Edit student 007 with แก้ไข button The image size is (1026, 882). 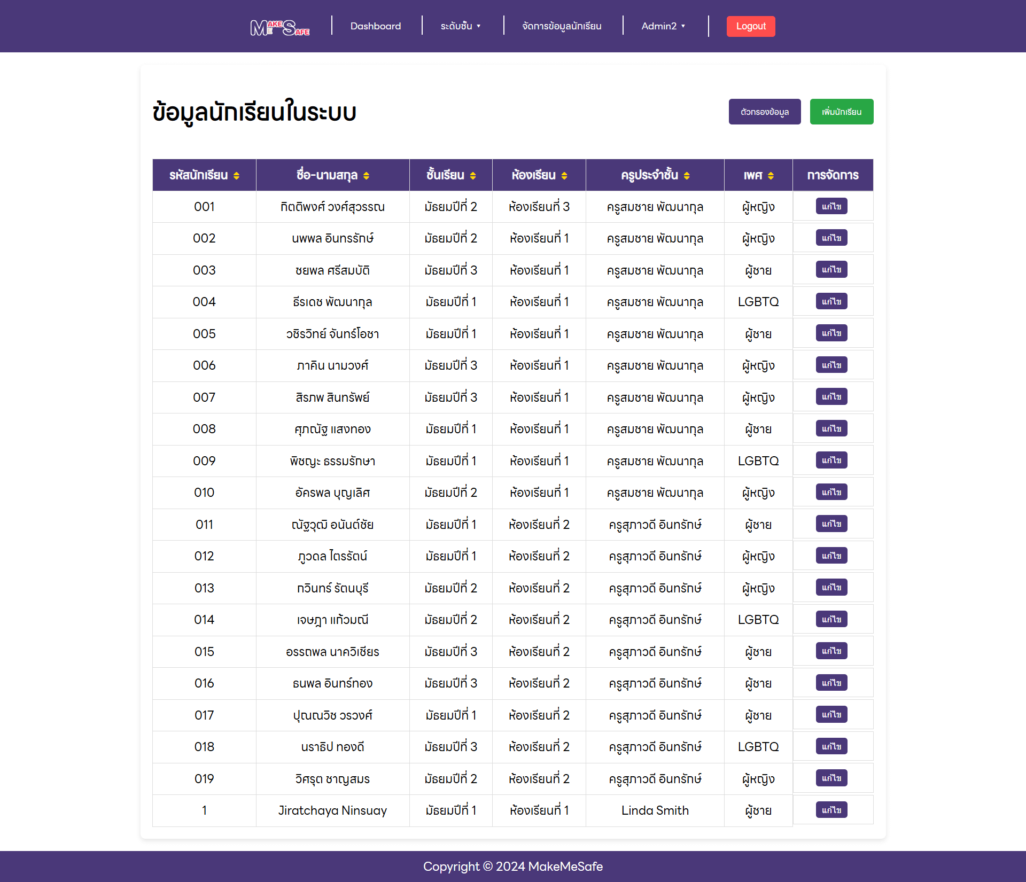pyautogui.click(x=831, y=397)
